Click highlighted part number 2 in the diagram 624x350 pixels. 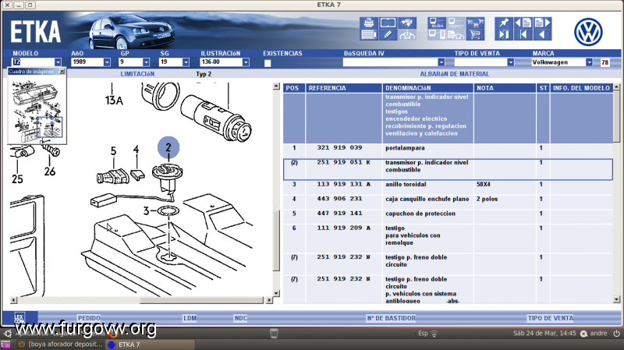pyautogui.click(x=168, y=147)
